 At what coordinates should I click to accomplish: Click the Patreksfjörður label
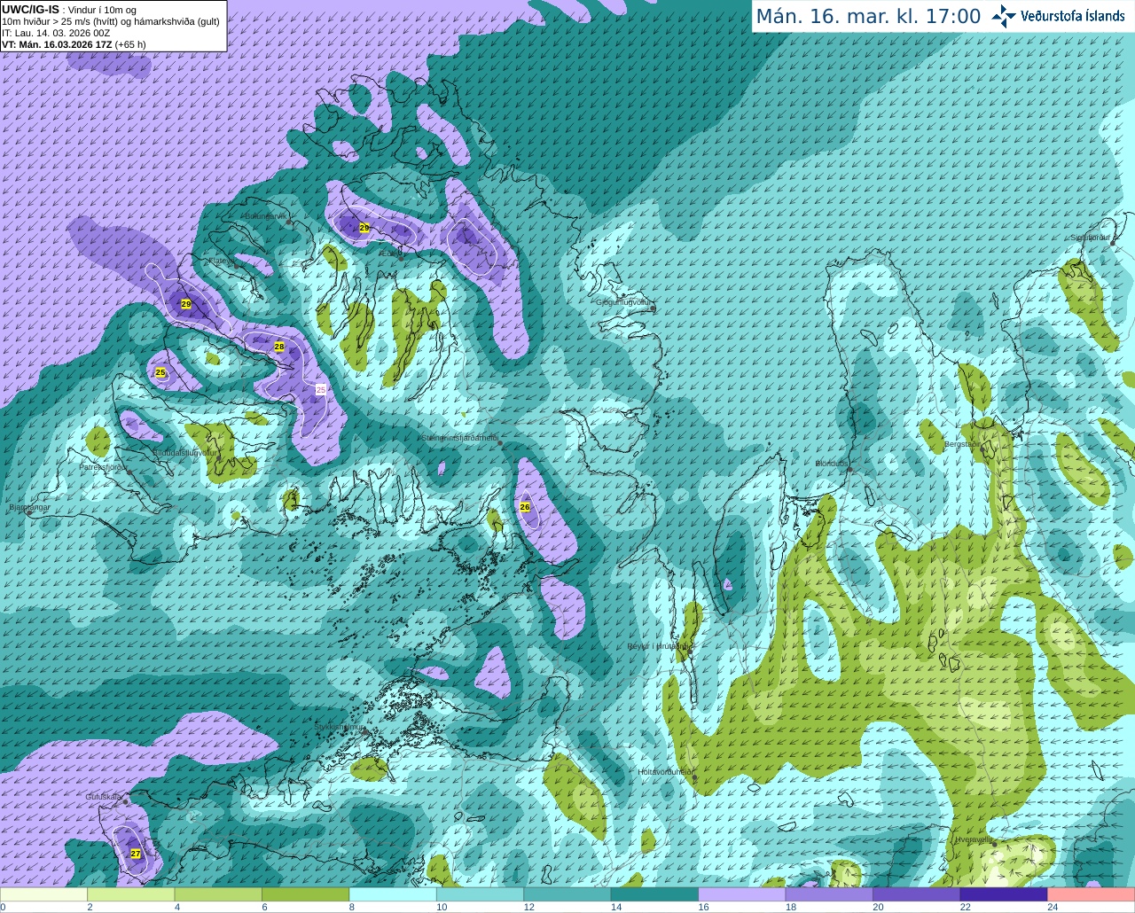pyautogui.click(x=104, y=466)
